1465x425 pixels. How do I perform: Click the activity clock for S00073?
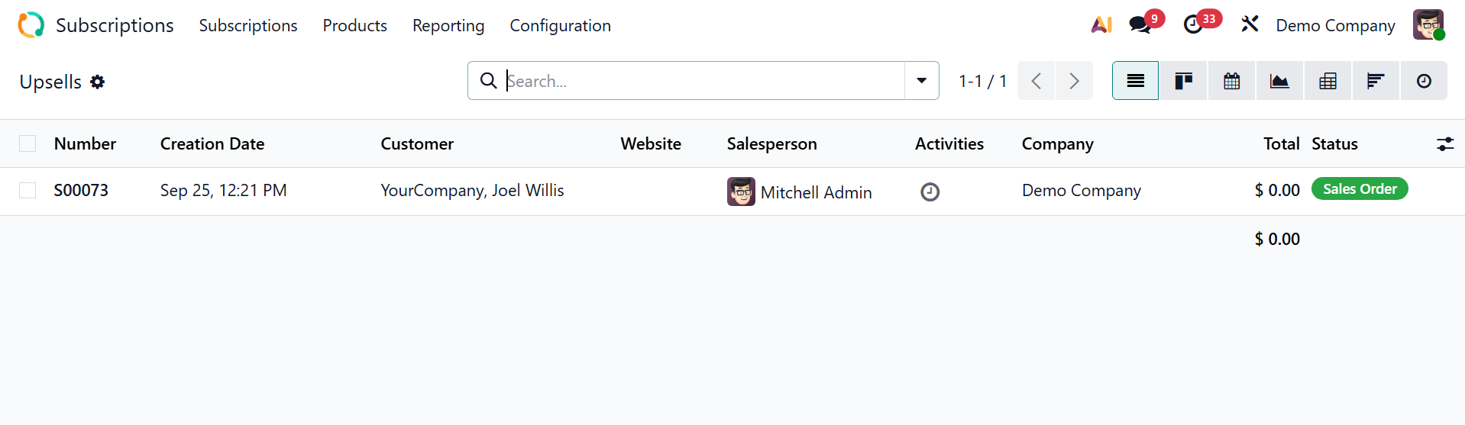pos(930,192)
